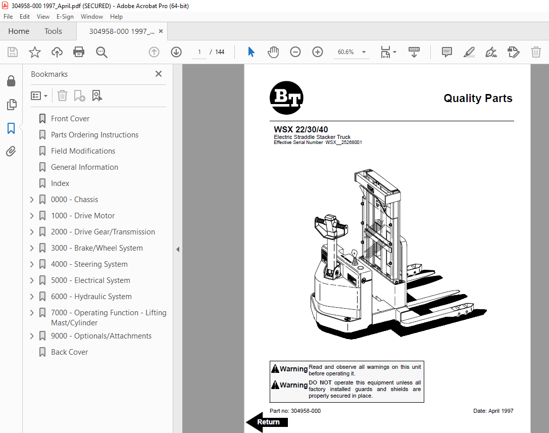Expand the 3000 - Brake/Wheel System bookmark
This screenshot has width=549, height=433.
(x=32, y=248)
